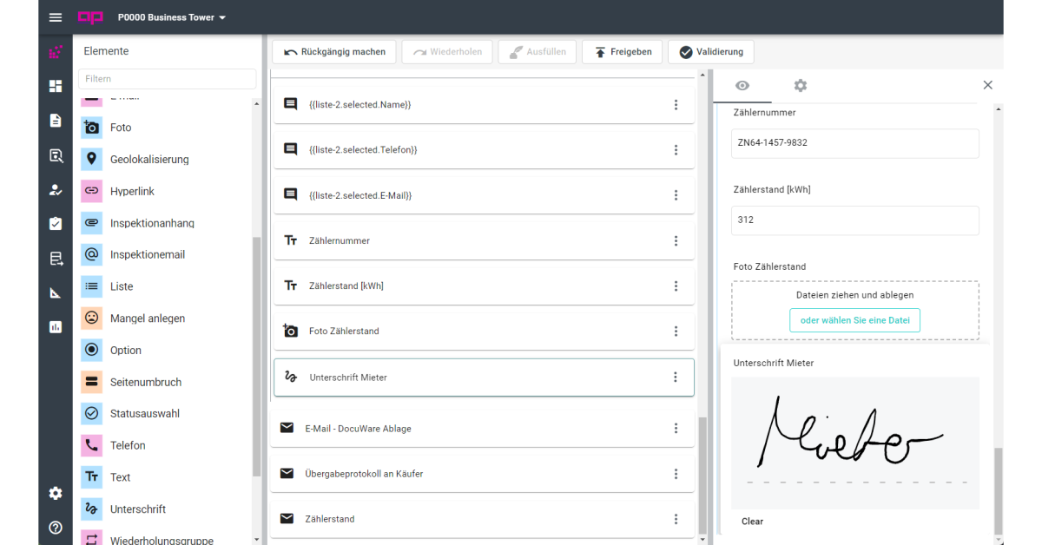Select the Unterschrift Mieter form row
The height and width of the screenshot is (545, 1042).
pos(484,378)
